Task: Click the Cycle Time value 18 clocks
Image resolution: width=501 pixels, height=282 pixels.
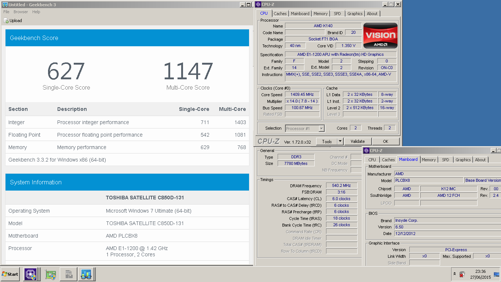Action: tap(341, 218)
